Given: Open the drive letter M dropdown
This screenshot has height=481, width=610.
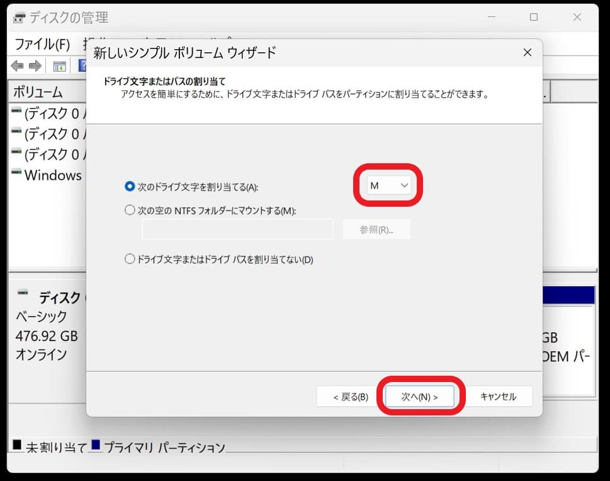Looking at the screenshot, I should click(x=388, y=185).
